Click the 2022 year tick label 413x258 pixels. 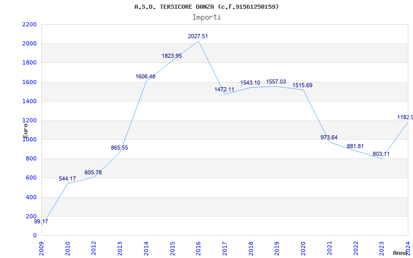click(356, 249)
